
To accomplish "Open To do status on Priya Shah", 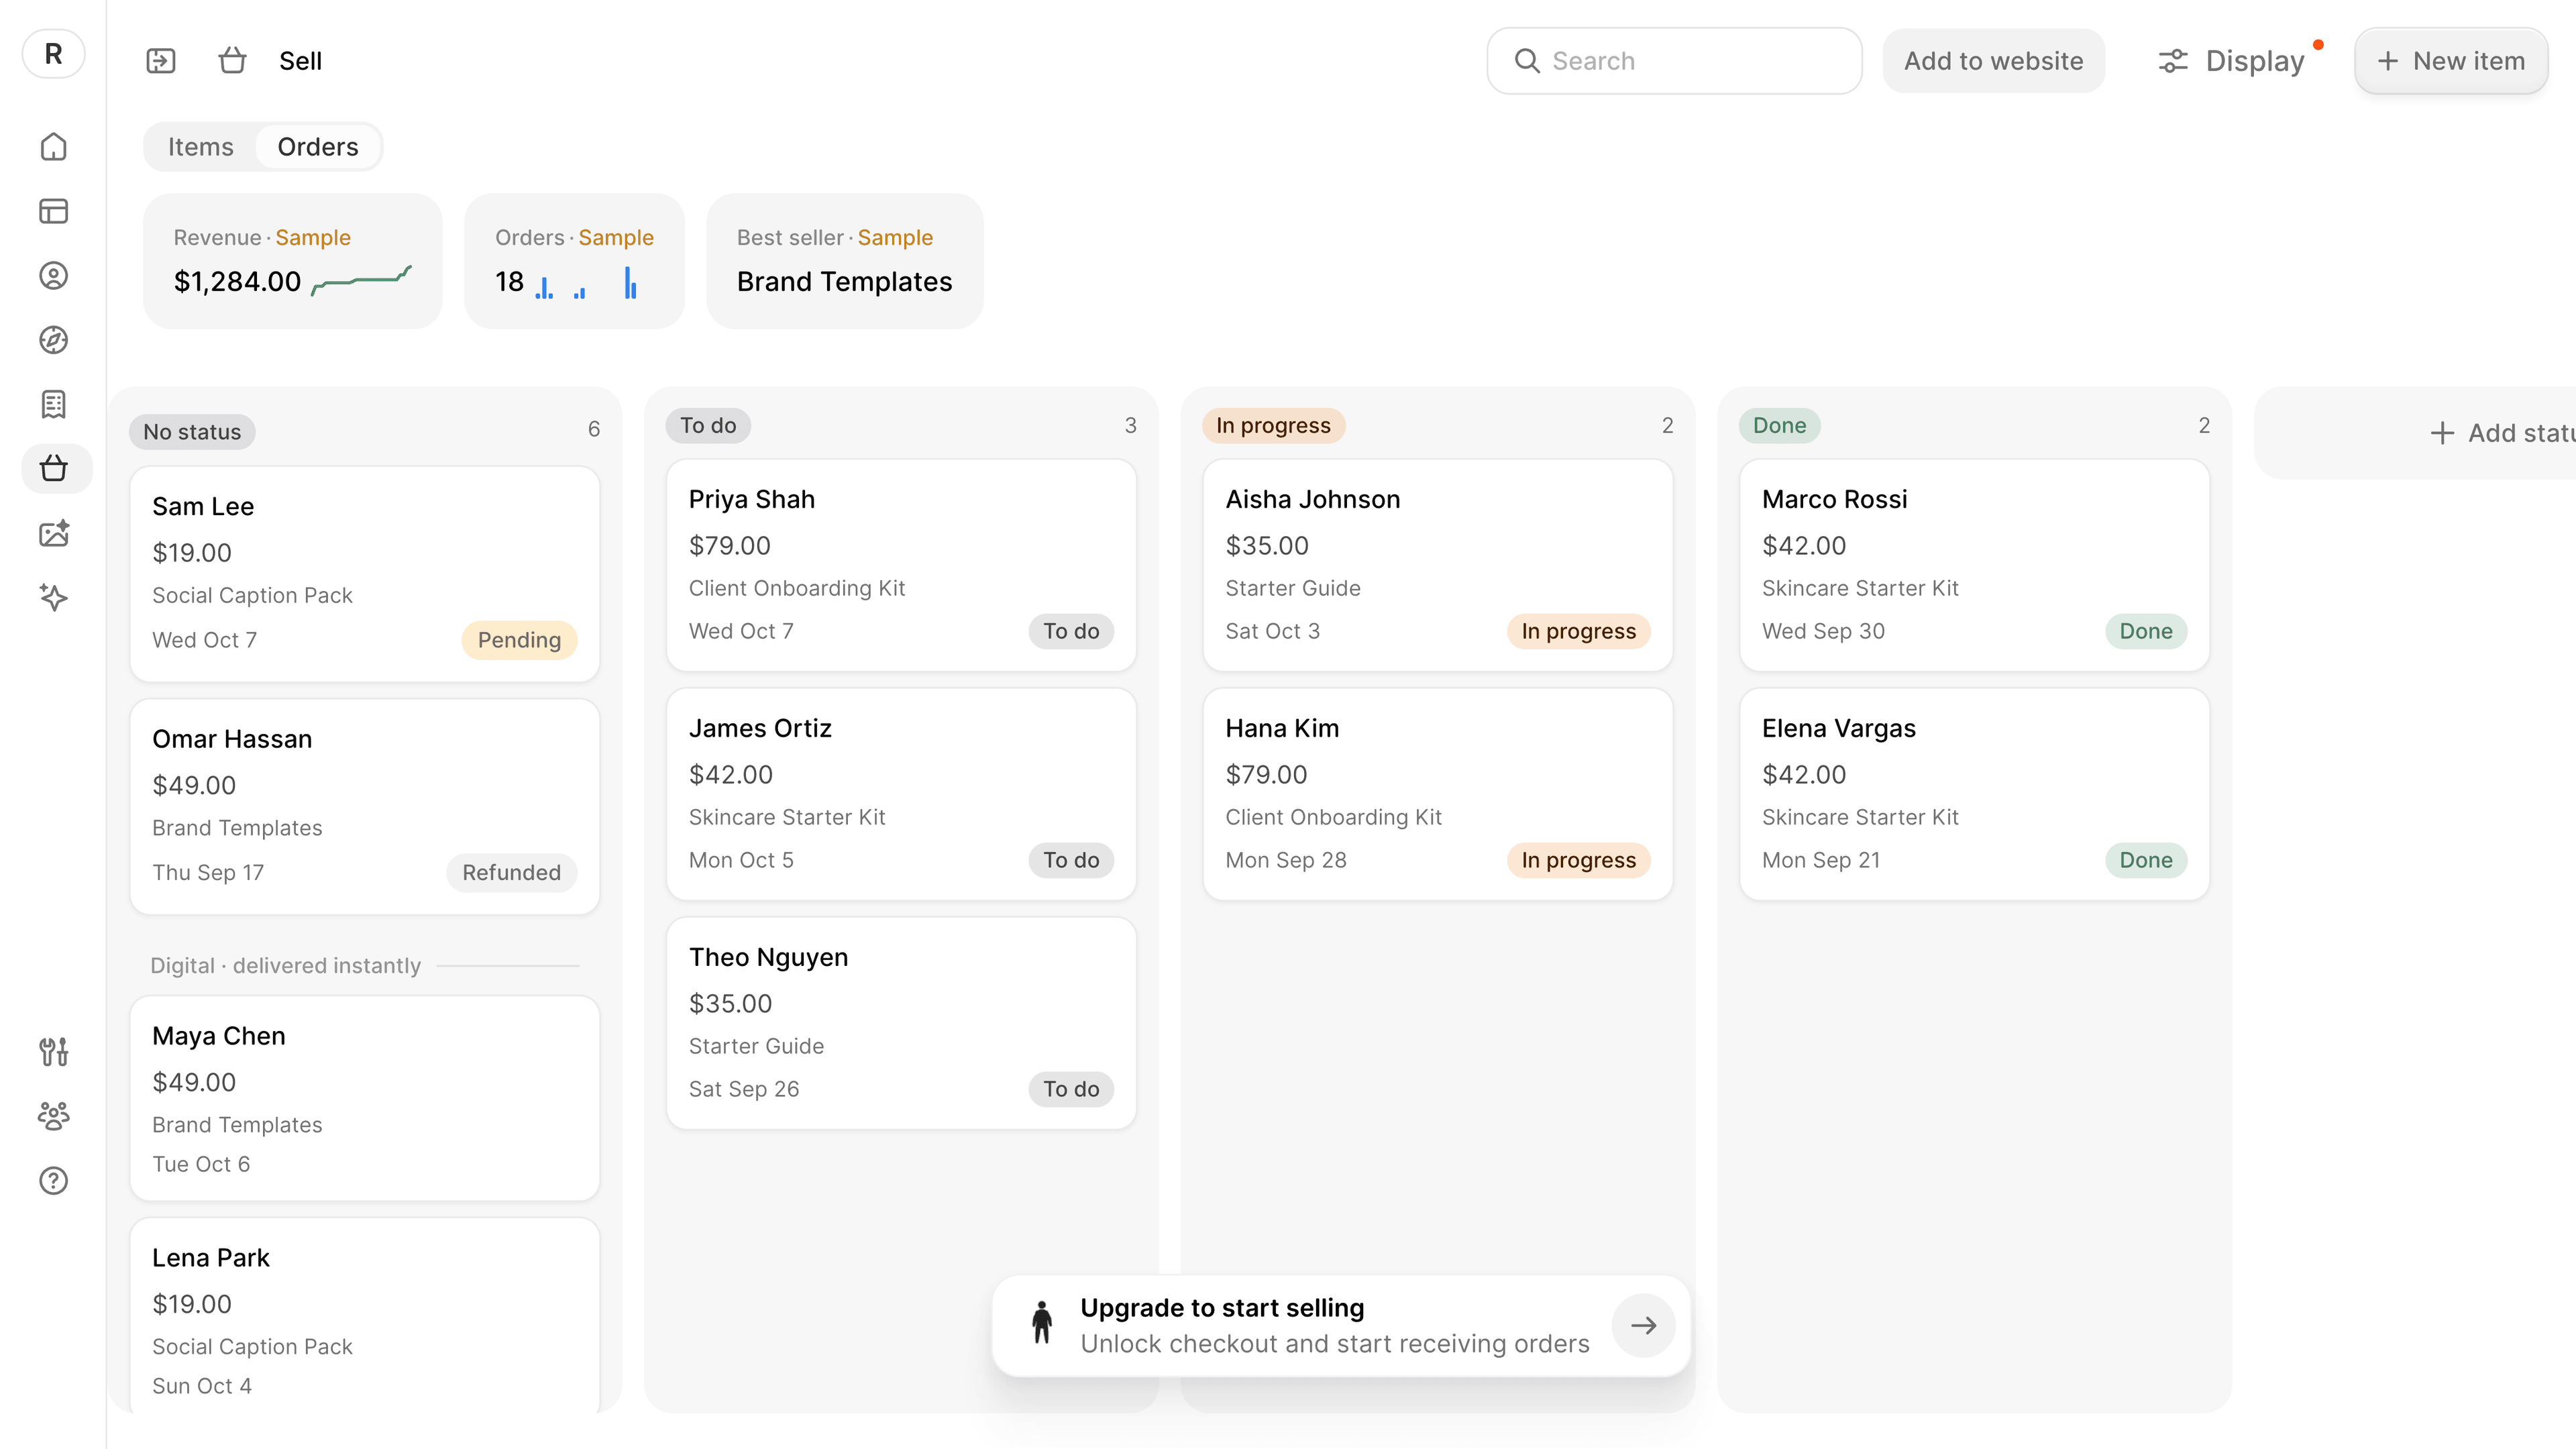I will 1071,631.
